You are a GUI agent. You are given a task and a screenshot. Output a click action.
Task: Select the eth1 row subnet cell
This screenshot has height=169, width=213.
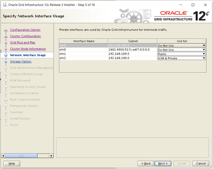[x=132, y=54]
